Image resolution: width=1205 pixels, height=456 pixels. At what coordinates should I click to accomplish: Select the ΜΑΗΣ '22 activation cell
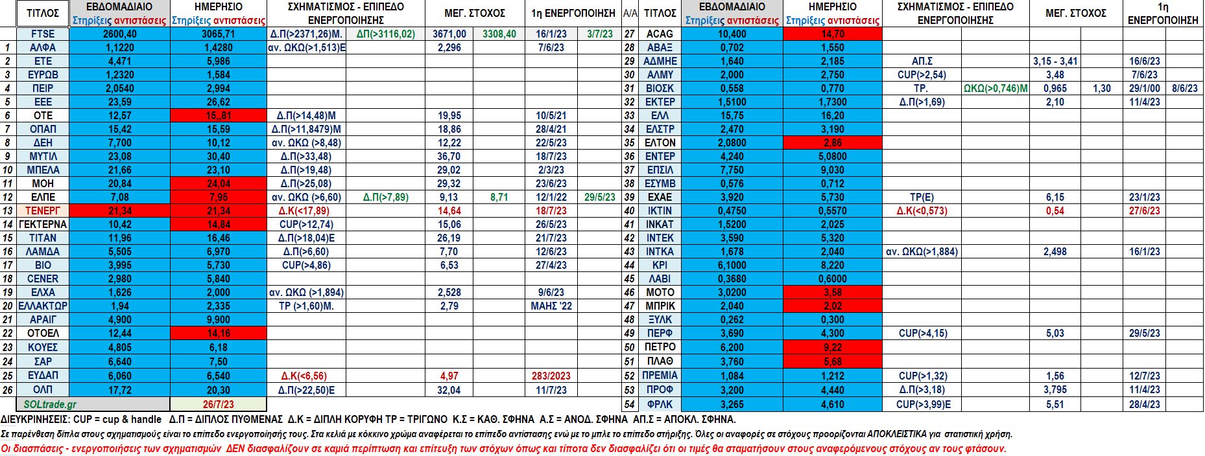point(551,306)
